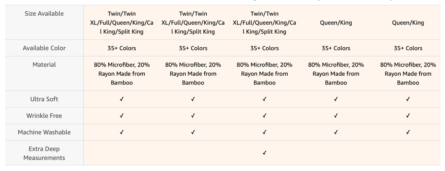Click Wrinkle Free checkmark in second product column
Image resolution: width=445 pixels, height=171 pixels.
(x=193, y=116)
